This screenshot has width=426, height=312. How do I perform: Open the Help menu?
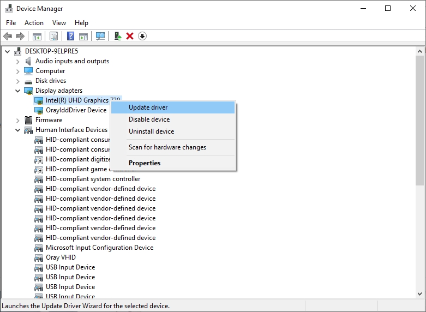(x=81, y=23)
